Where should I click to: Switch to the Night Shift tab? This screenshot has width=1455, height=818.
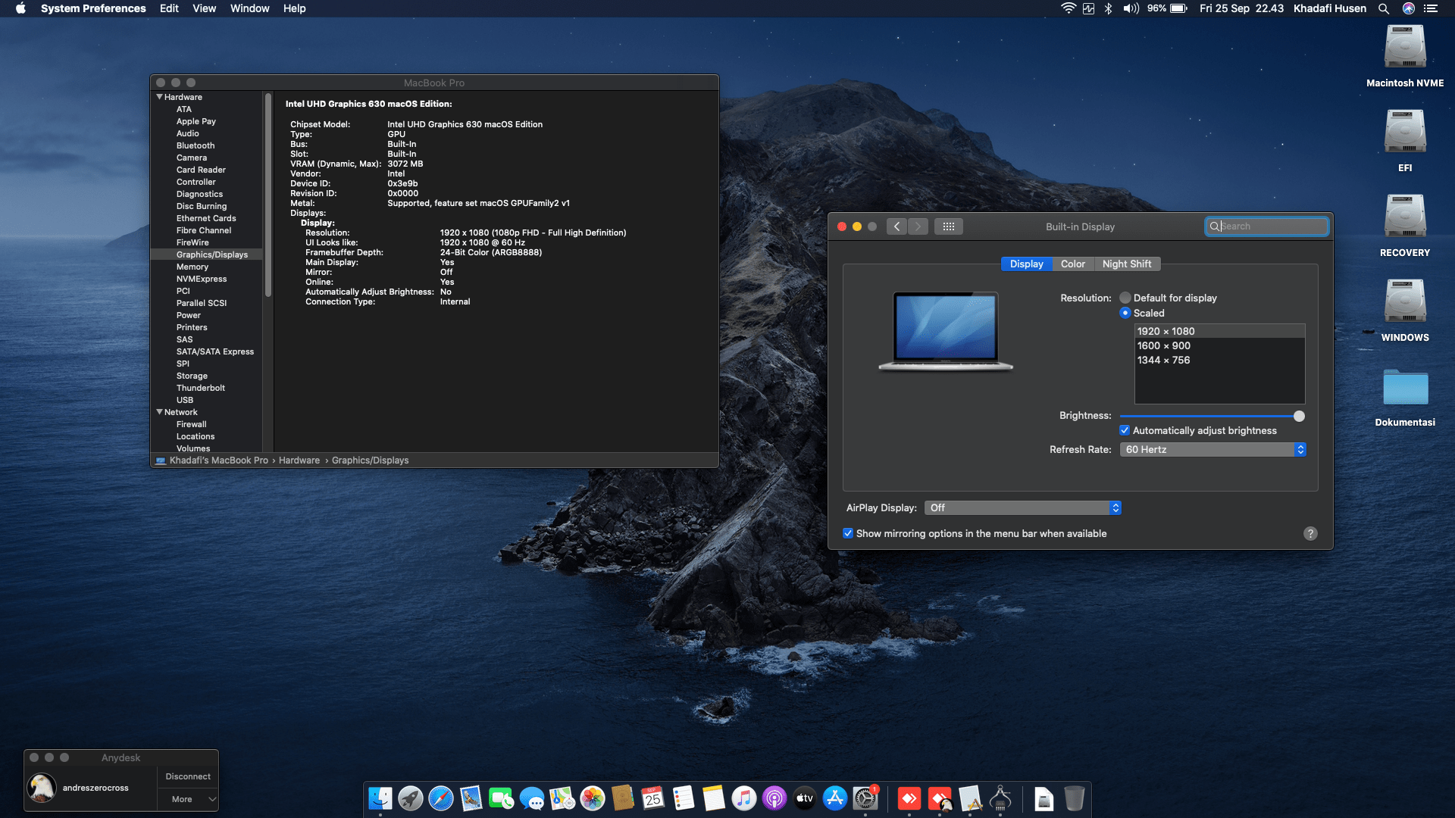[x=1126, y=264]
